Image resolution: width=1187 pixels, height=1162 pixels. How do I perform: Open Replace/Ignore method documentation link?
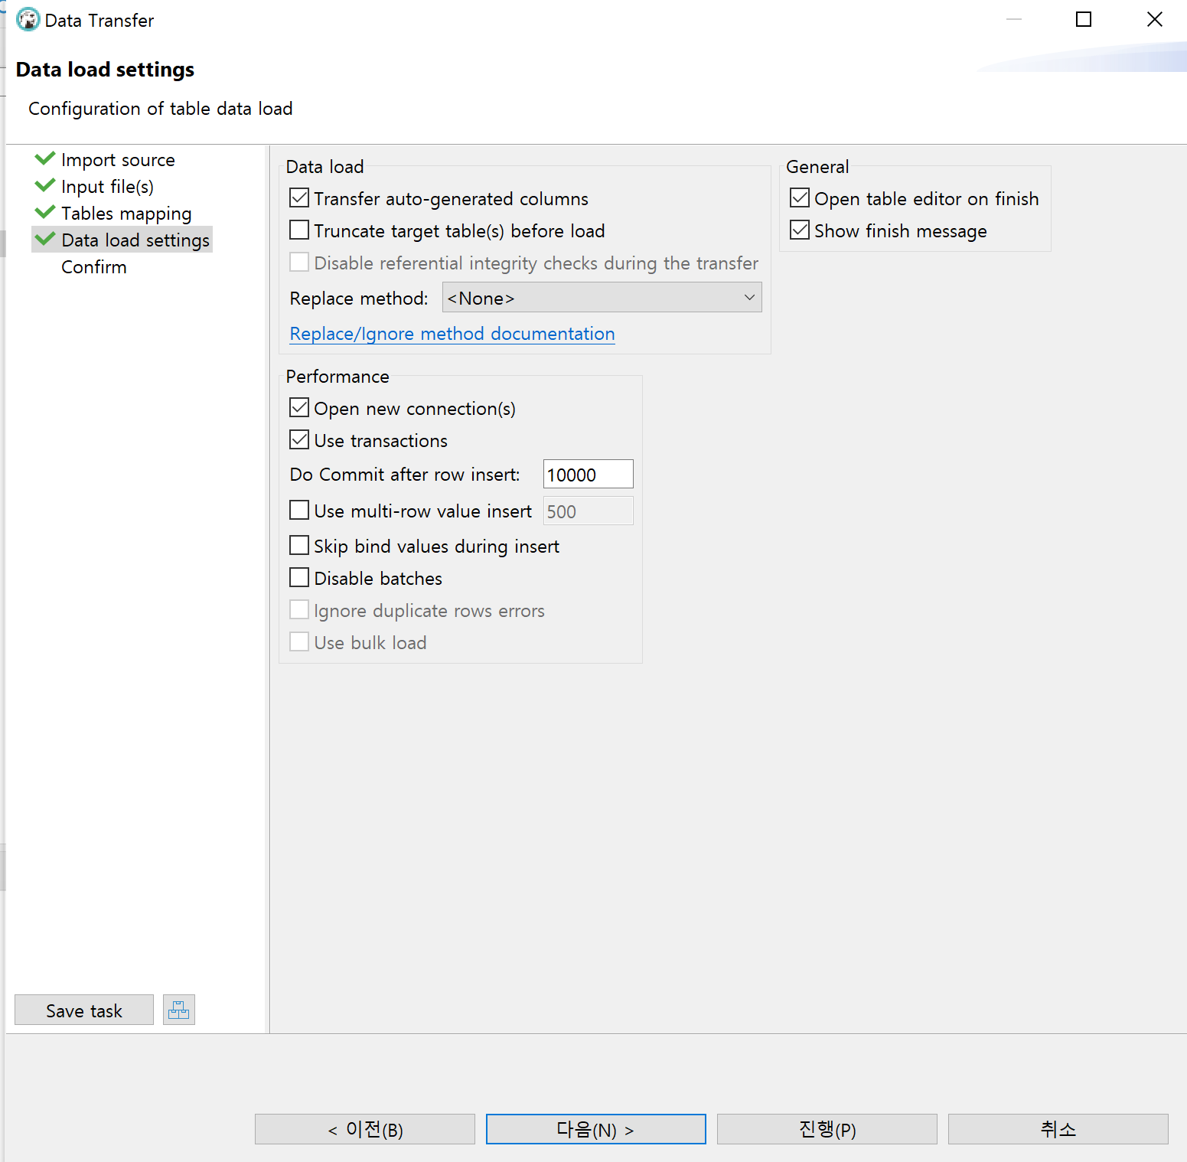tap(452, 334)
